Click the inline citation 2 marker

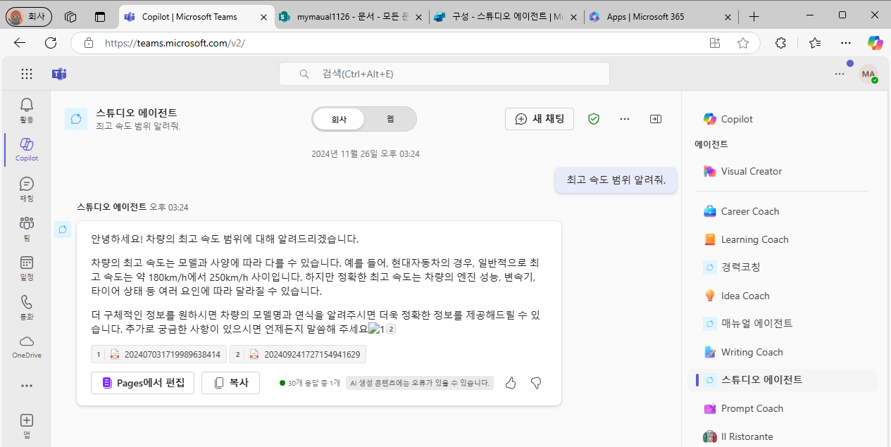[x=392, y=329]
